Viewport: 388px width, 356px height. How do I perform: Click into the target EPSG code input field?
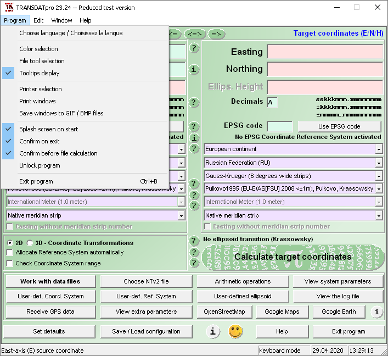(280, 126)
